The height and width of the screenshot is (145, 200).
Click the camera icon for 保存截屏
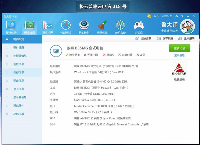(x=159, y=39)
